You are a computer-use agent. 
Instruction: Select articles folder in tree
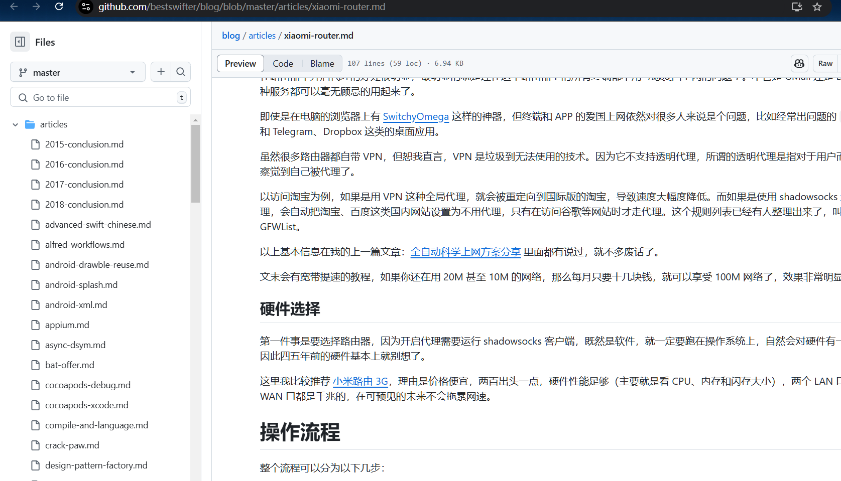pos(54,124)
